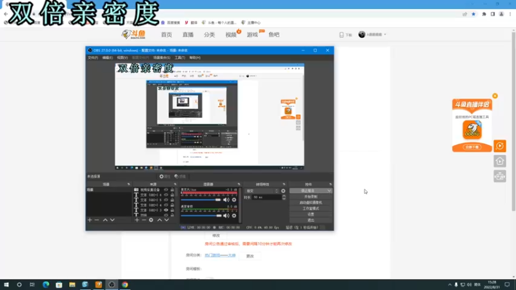Adjust the 麦克风/Aux volume slider
The image size is (516, 290).
pyautogui.click(x=201, y=200)
